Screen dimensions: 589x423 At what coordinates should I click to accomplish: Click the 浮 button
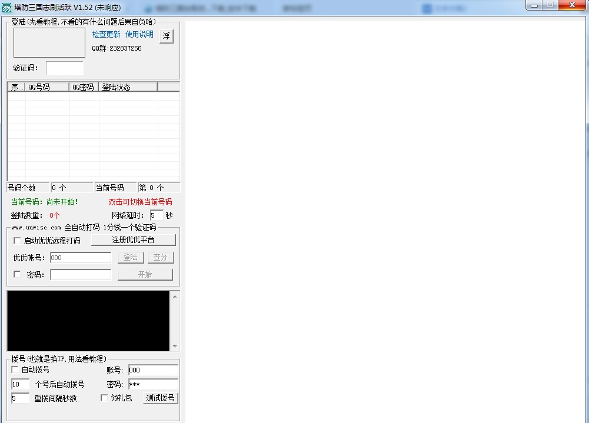pyautogui.click(x=167, y=36)
